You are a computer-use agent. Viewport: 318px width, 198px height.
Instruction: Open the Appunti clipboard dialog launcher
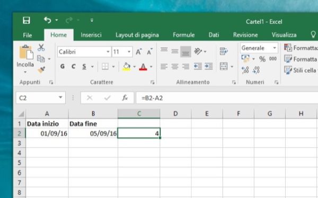pyautogui.click(x=51, y=82)
